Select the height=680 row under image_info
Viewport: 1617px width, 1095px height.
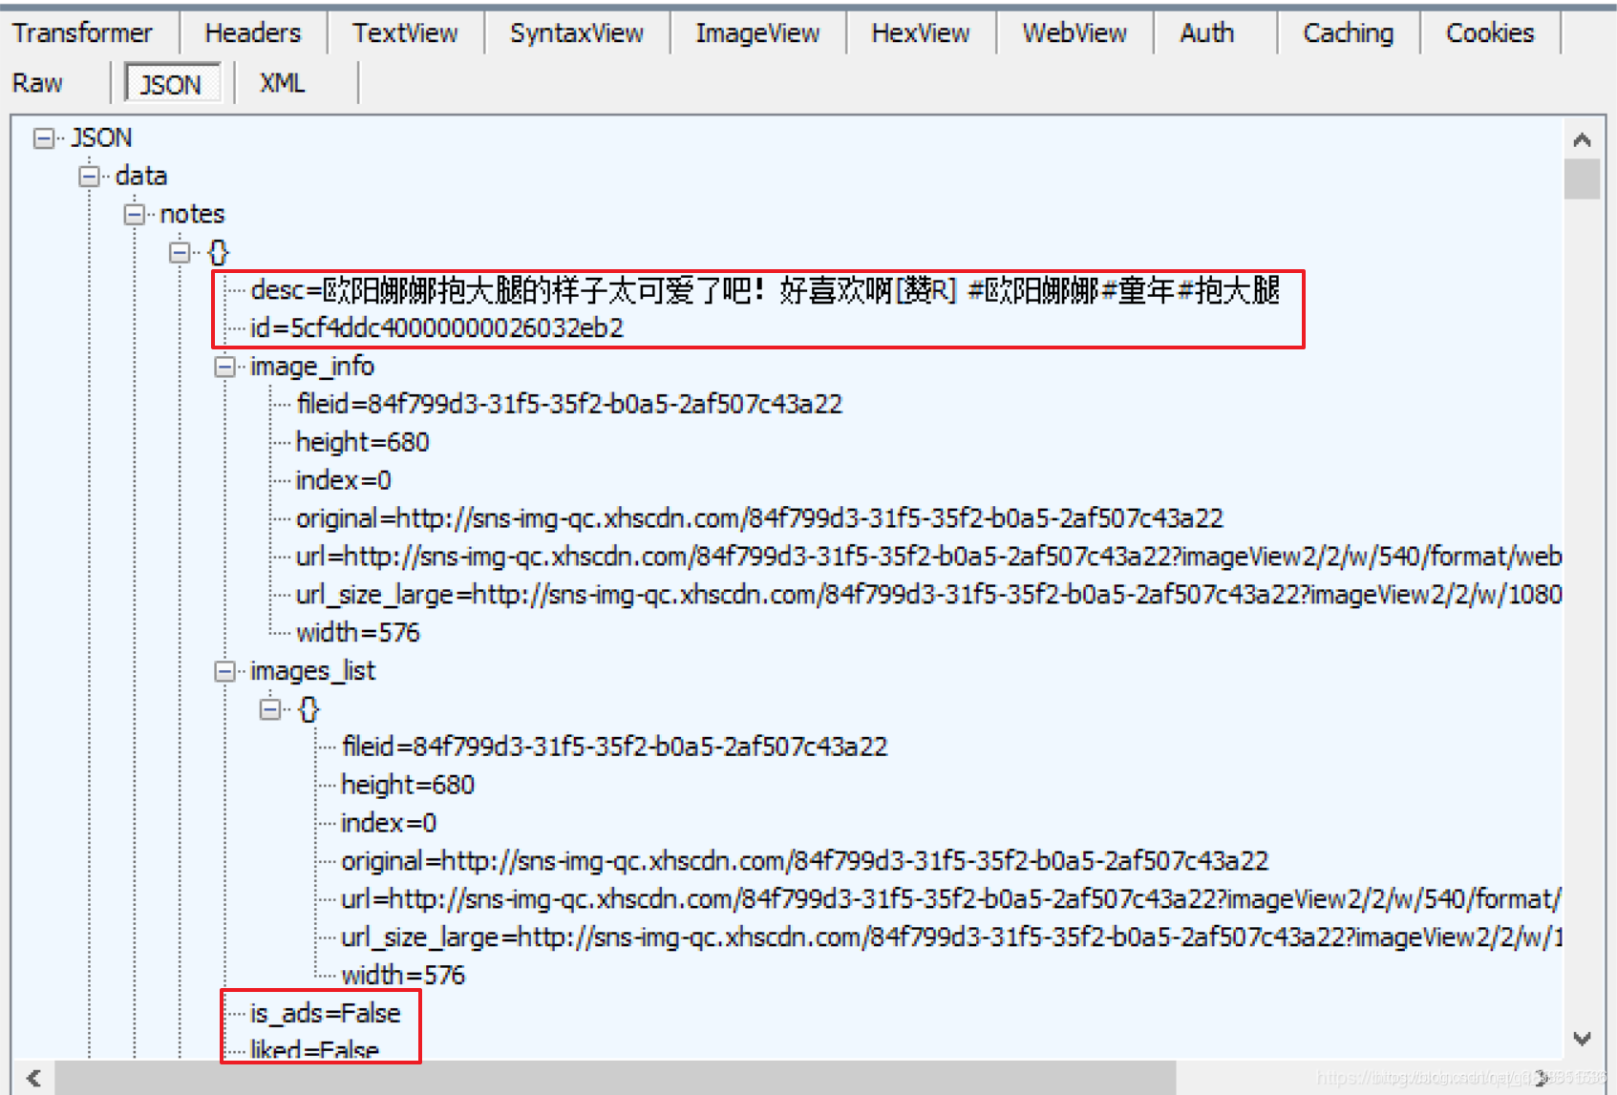click(x=363, y=442)
